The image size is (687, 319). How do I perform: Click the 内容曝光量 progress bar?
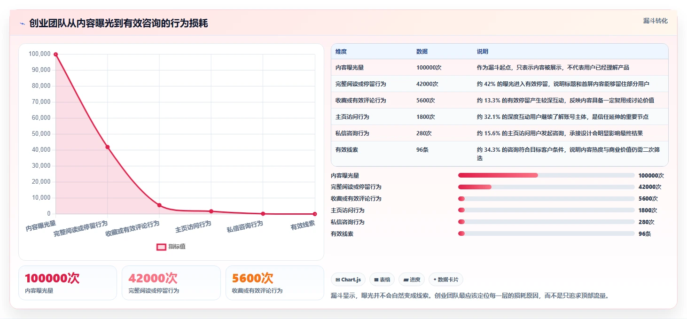click(546, 175)
